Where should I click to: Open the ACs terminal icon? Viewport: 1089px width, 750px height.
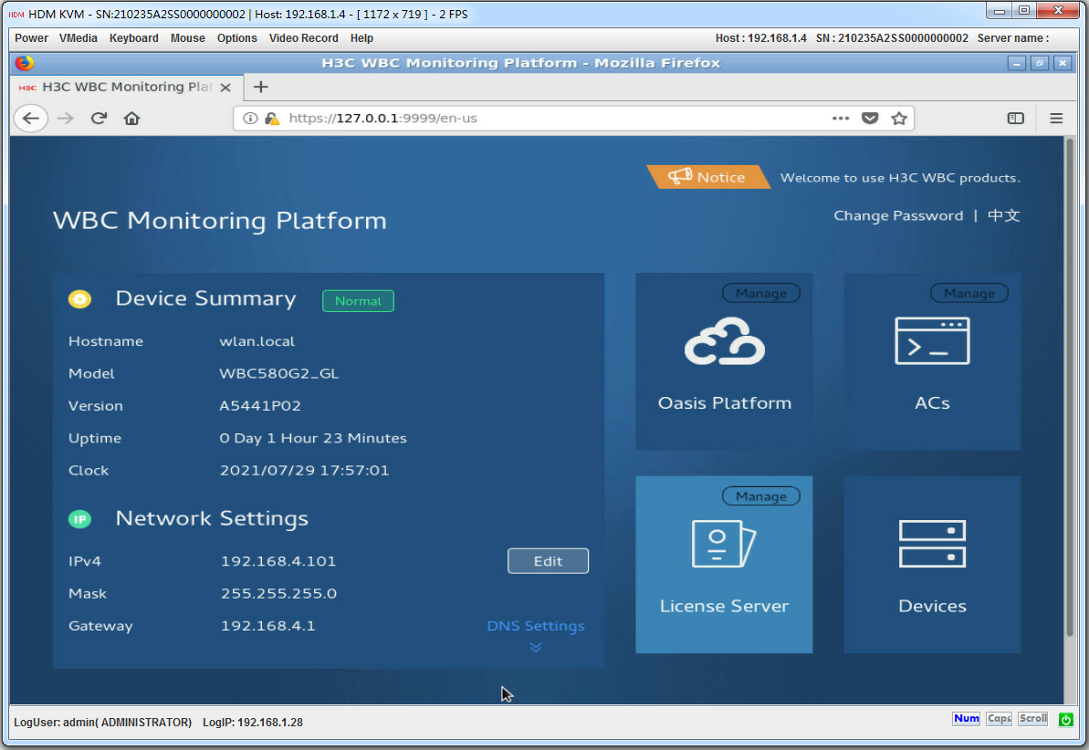pyautogui.click(x=932, y=341)
